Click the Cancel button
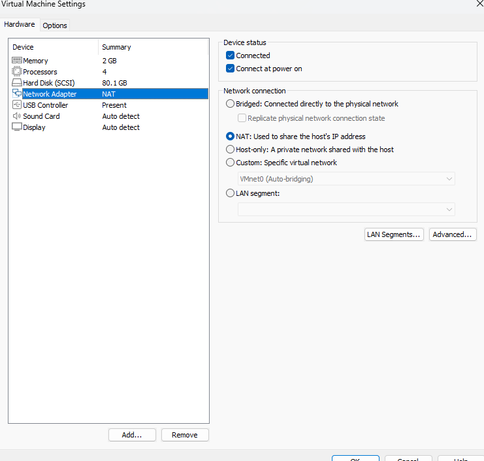484x461 pixels. pos(408,458)
